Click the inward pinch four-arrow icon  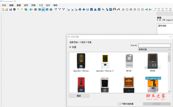pos(80,10)
